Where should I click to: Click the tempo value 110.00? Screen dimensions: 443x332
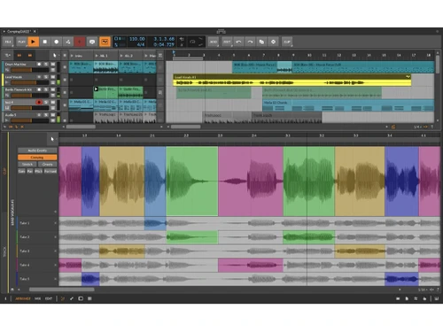pyautogui.click(x=137, y=39)
